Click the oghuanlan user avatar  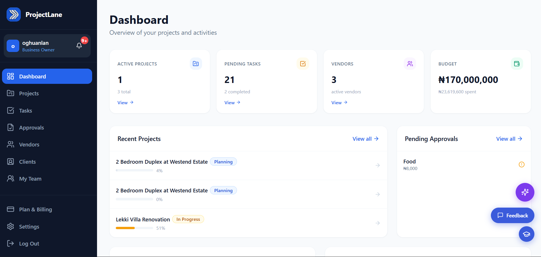13,46
